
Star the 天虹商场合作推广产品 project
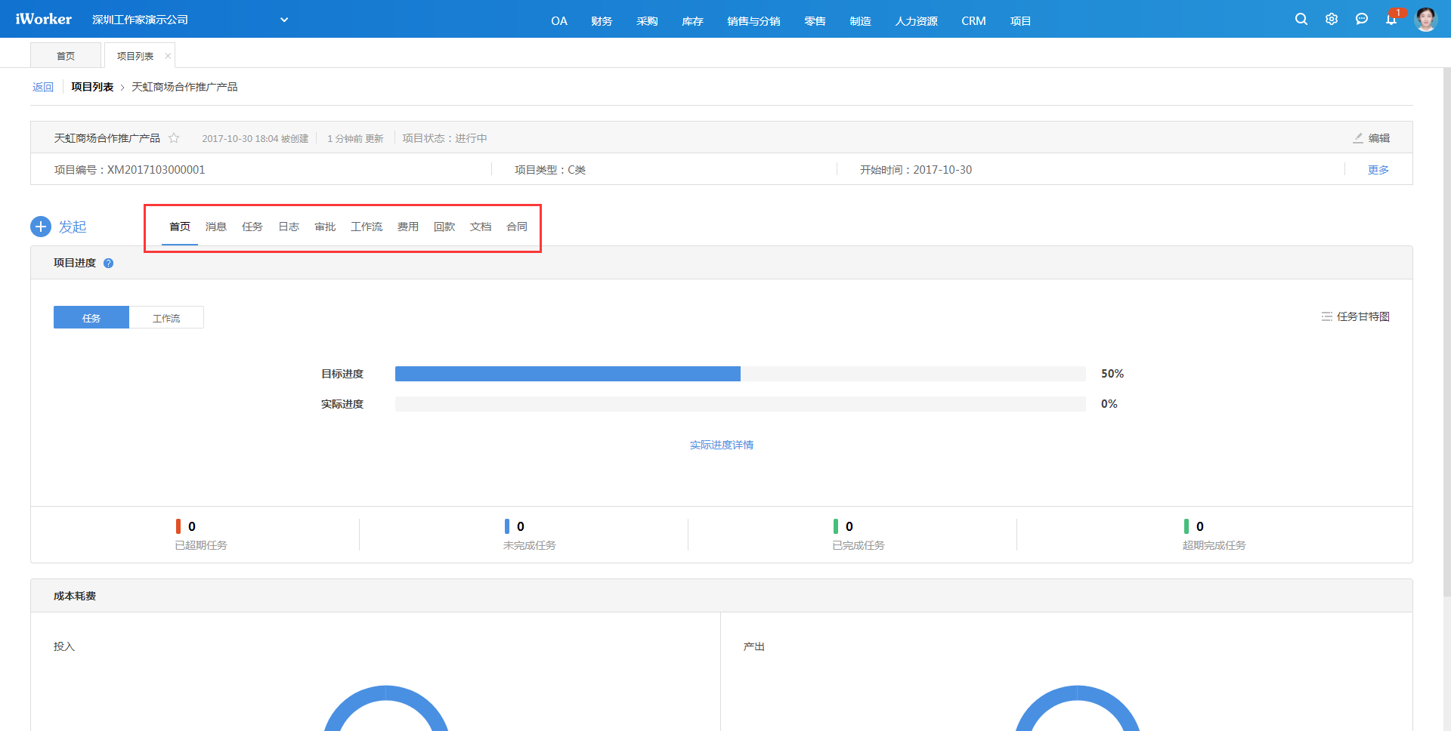click(x=174, y=138)
